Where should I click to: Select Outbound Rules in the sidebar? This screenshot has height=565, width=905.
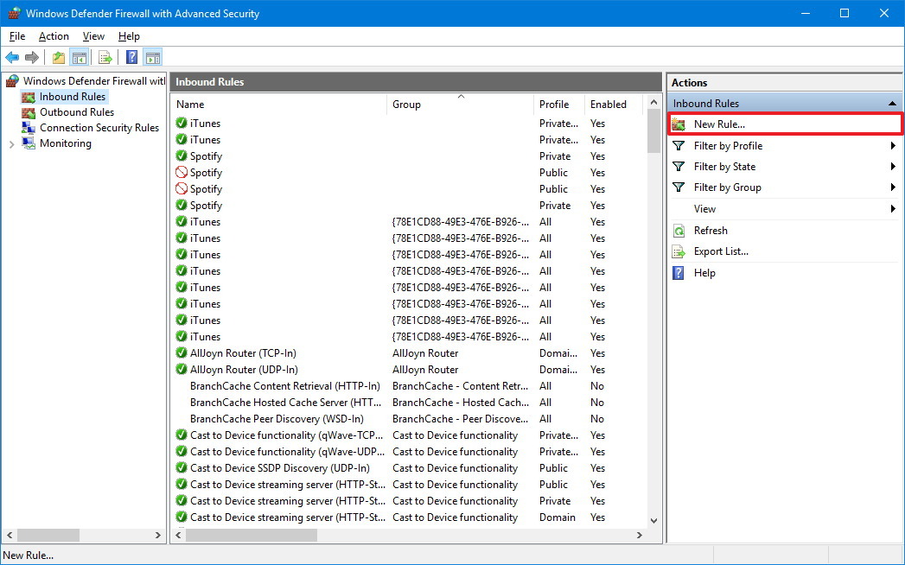tap(73, 111)
